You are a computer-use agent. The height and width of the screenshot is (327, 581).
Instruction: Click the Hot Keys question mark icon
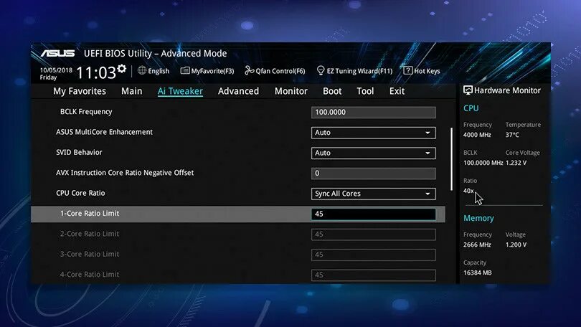pos(407,70)
